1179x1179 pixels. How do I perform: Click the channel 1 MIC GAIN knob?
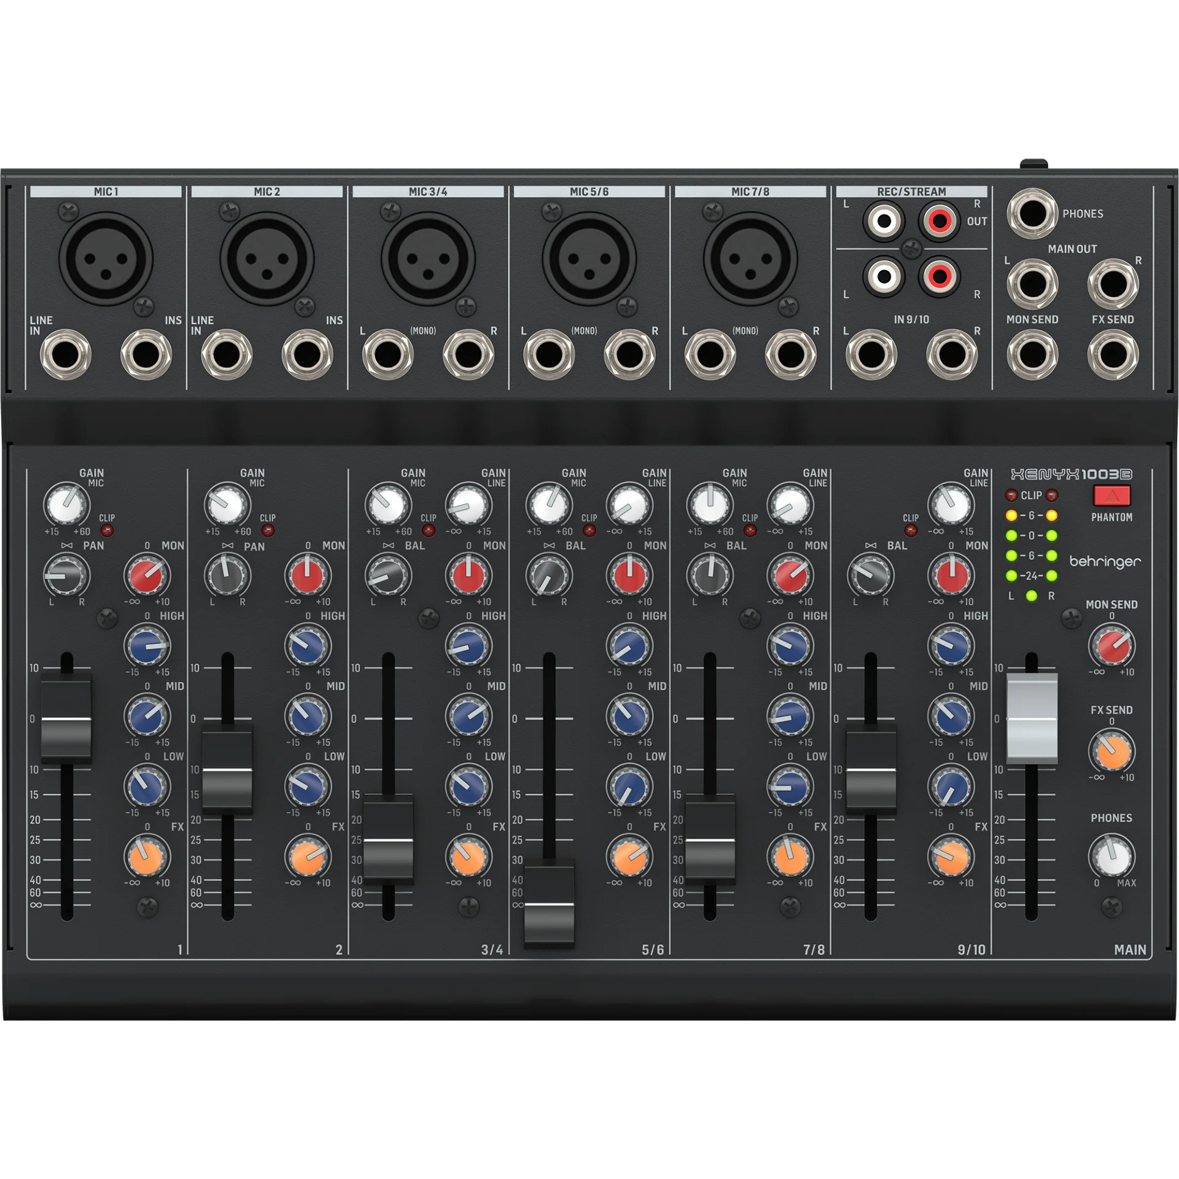pos(66,505)
